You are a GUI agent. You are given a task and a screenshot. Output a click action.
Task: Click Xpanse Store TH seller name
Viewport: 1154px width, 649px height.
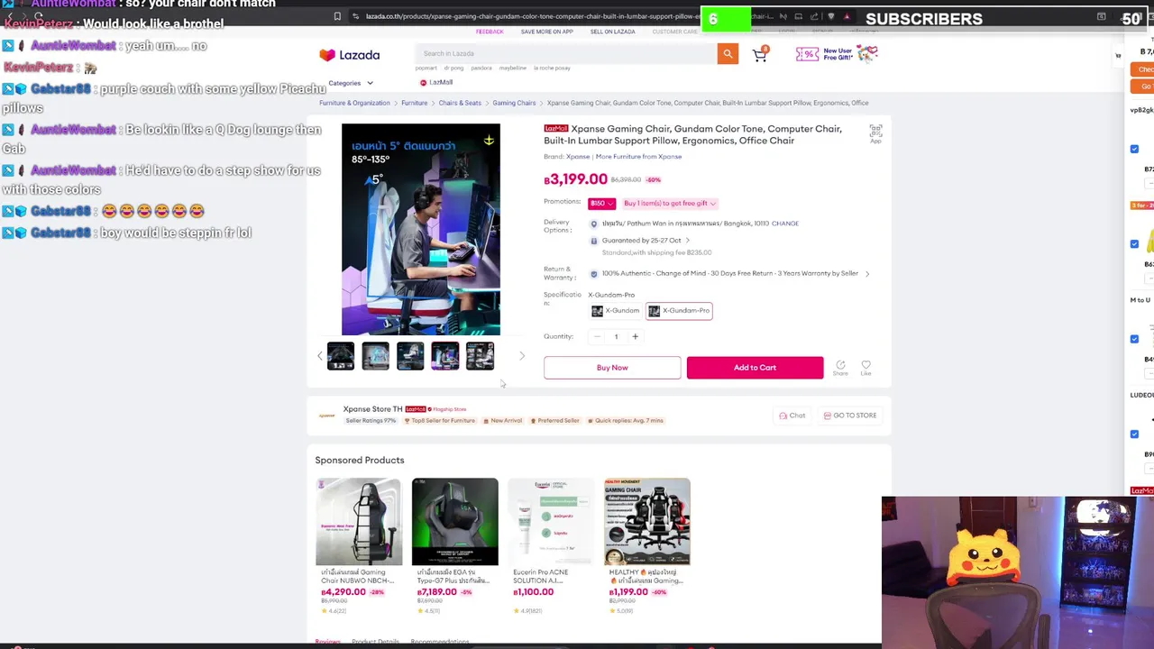point(372,409)
